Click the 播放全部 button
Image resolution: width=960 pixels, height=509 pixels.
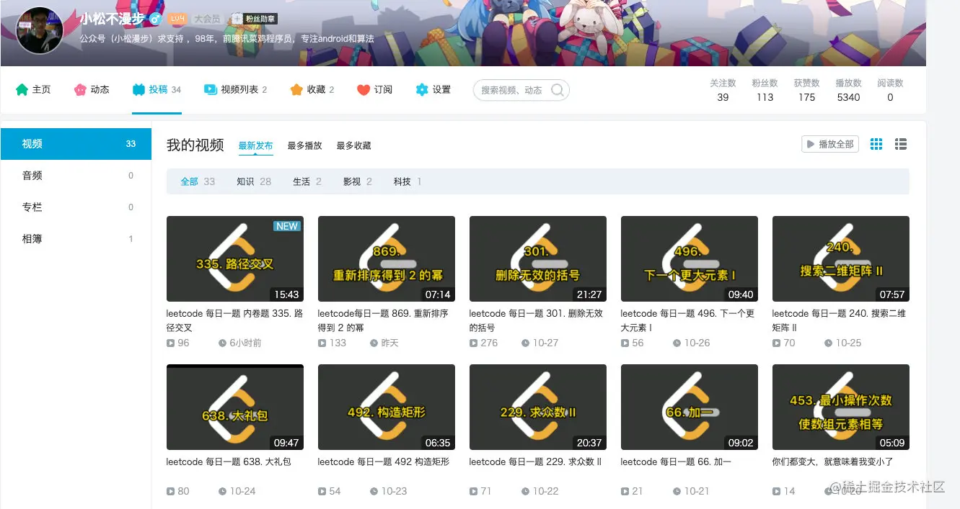pyautogui.click(x=830, y=144)
